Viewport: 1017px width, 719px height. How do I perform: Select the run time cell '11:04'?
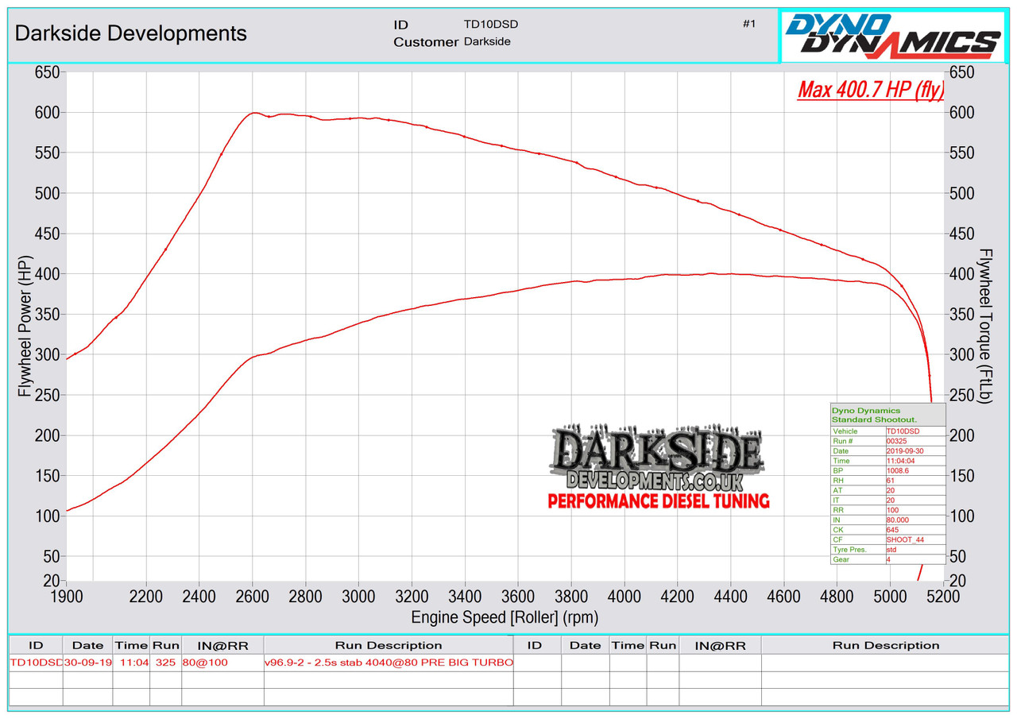tap(131, 663)
